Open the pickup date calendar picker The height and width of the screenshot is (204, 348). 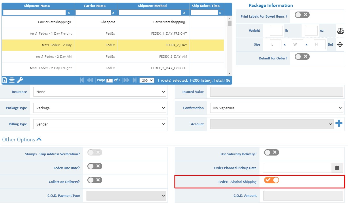click(337, 168)
